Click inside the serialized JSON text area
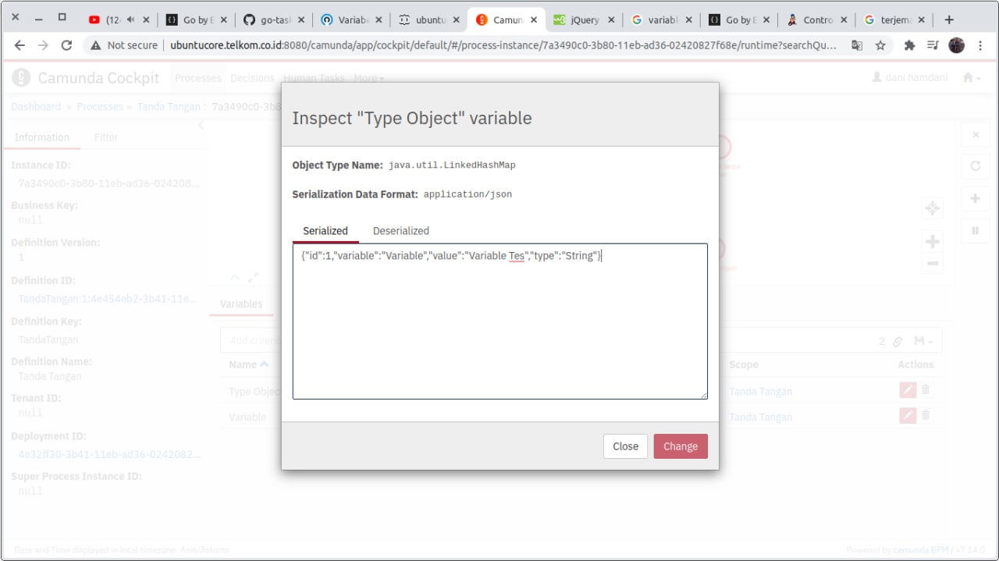 [500, 321]
